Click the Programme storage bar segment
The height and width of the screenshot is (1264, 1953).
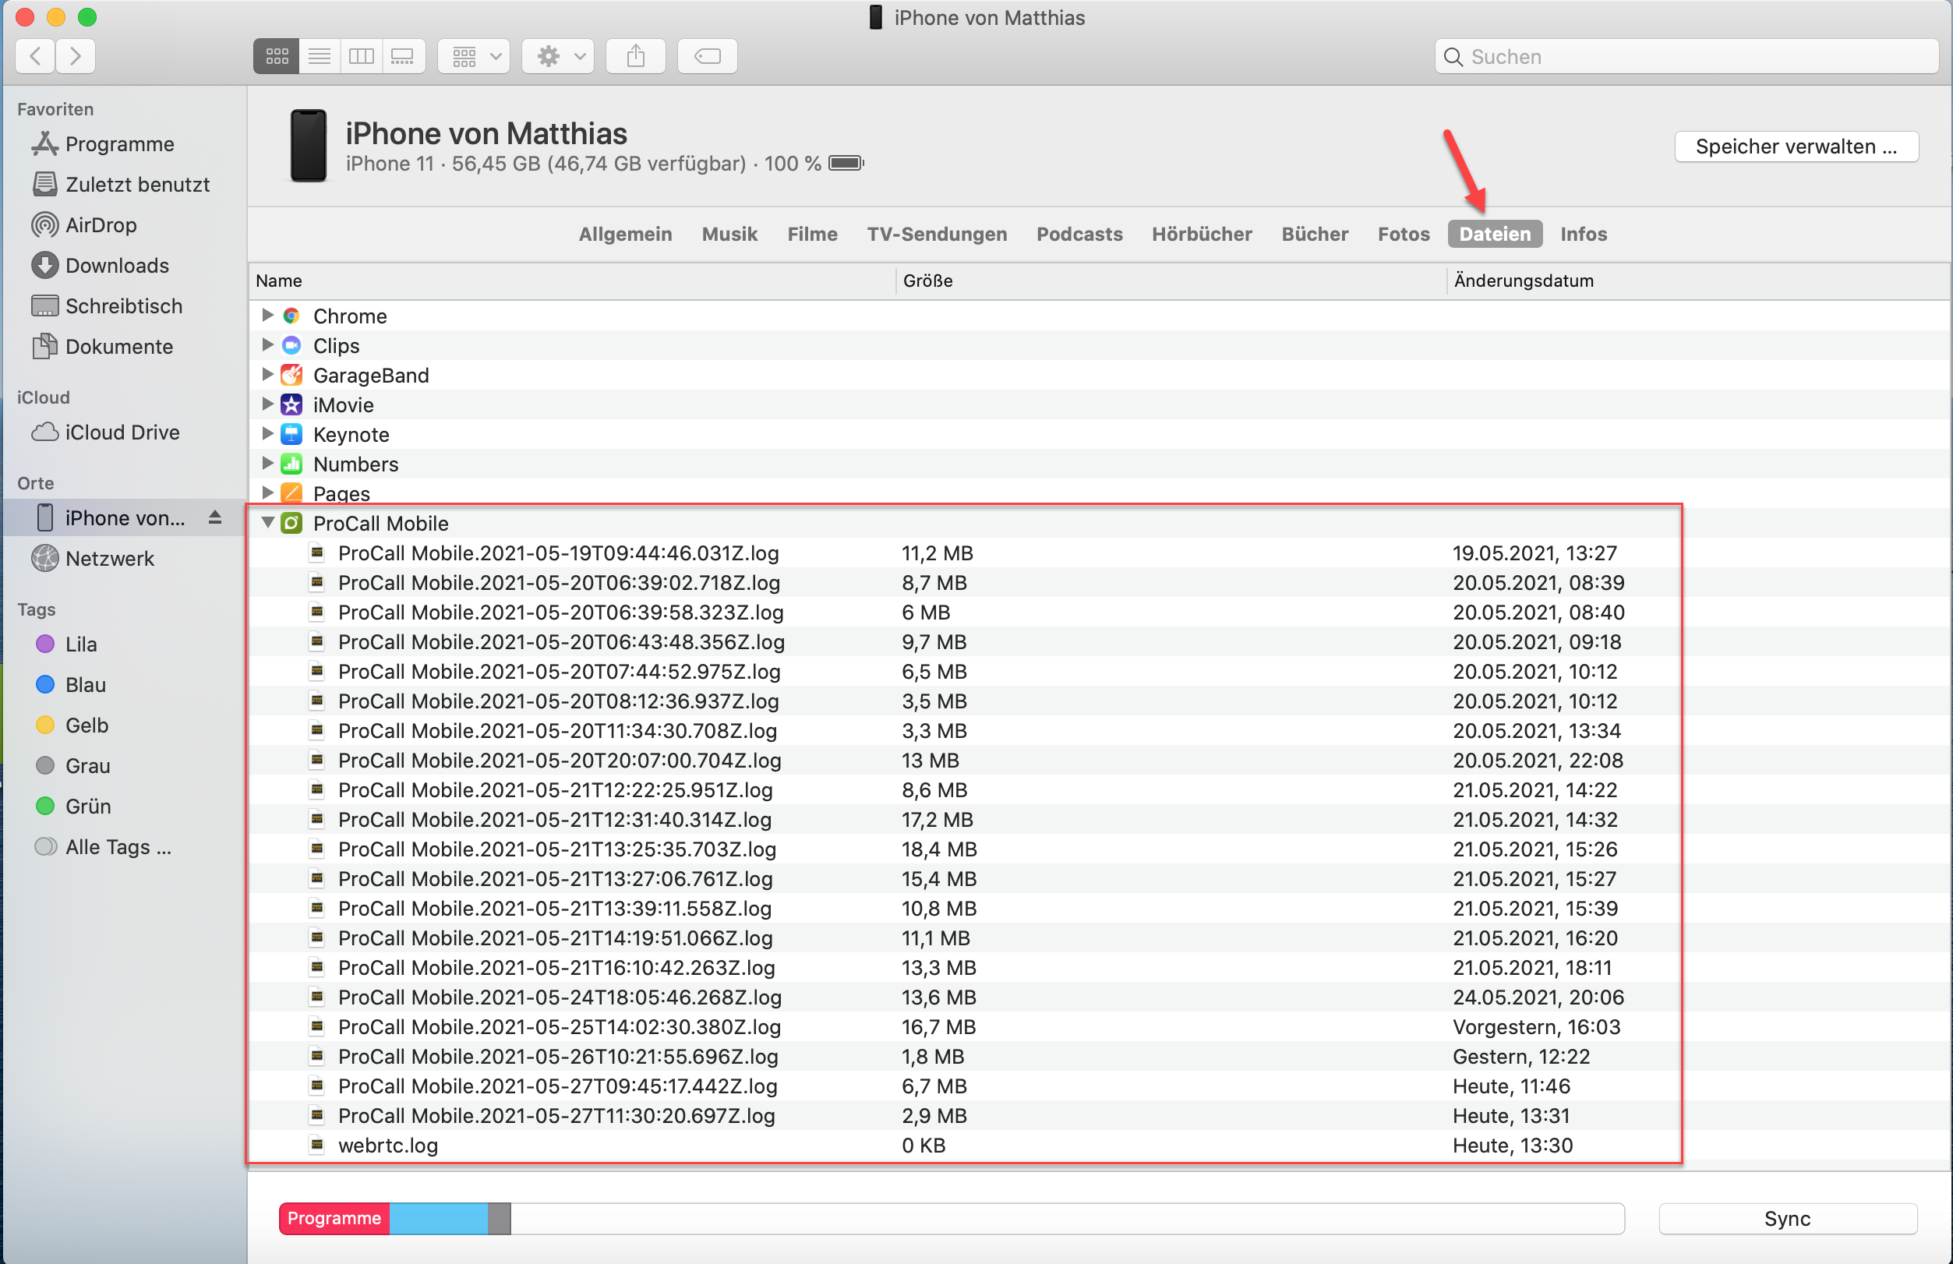pos(334,1219)
